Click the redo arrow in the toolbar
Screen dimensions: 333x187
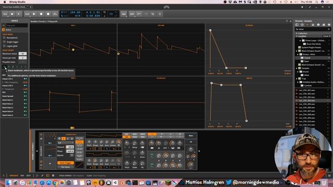[146, 14]
